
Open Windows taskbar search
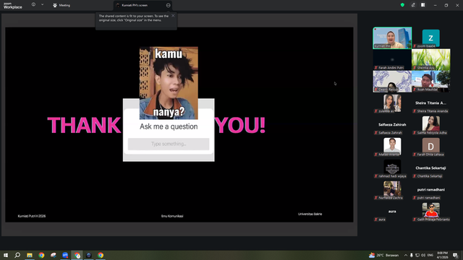pos(17,255)
